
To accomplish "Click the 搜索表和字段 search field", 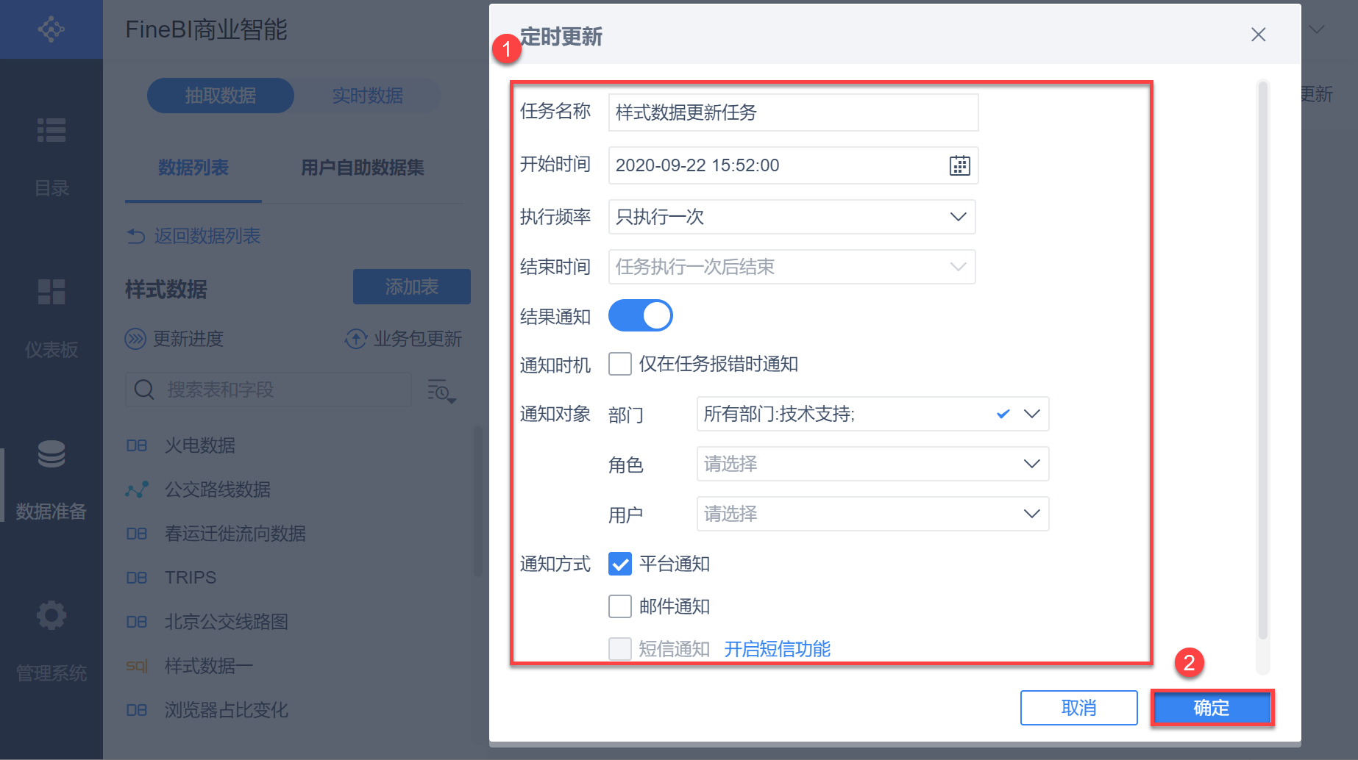I will coord(269,390).
